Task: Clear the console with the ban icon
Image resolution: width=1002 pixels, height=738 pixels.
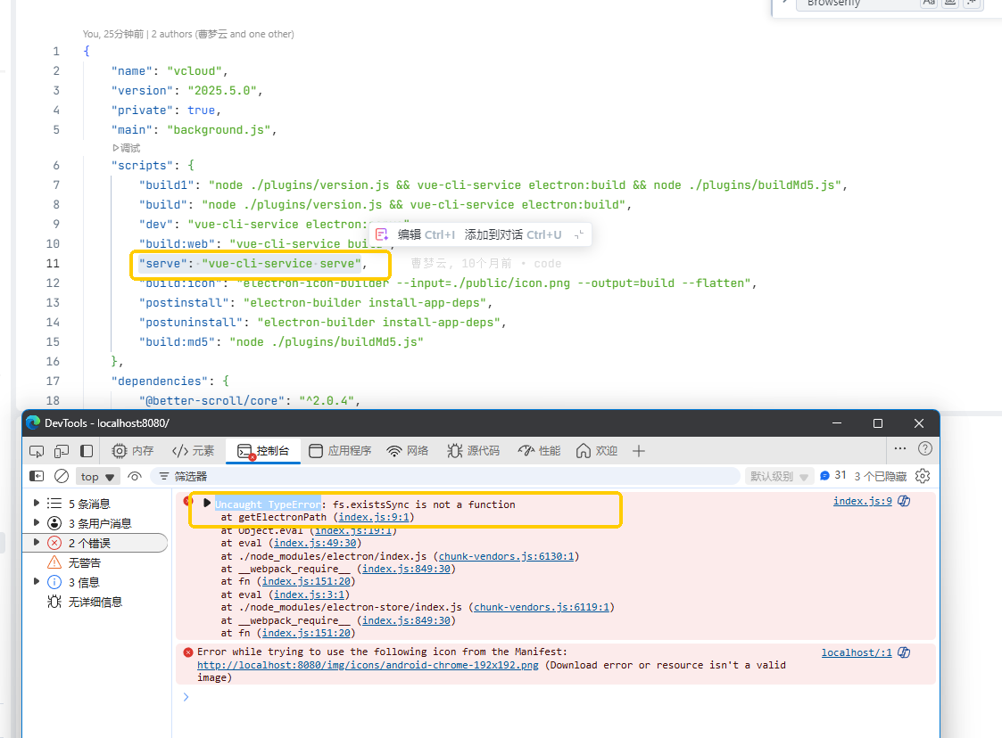Action: click(x=62, y=476)
